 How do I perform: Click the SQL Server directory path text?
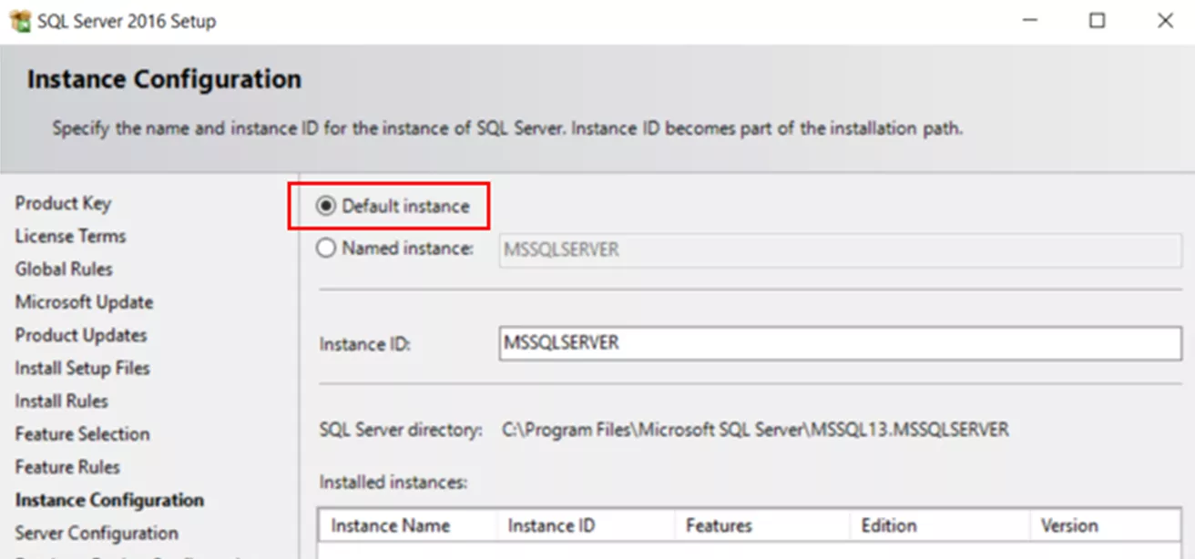click(x=755, y=429)
